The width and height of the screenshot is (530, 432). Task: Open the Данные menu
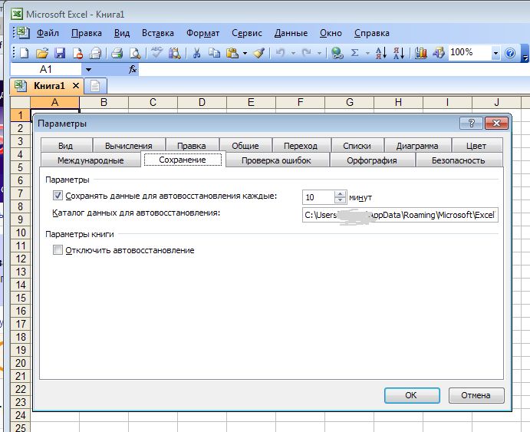(x=291, y=33)
